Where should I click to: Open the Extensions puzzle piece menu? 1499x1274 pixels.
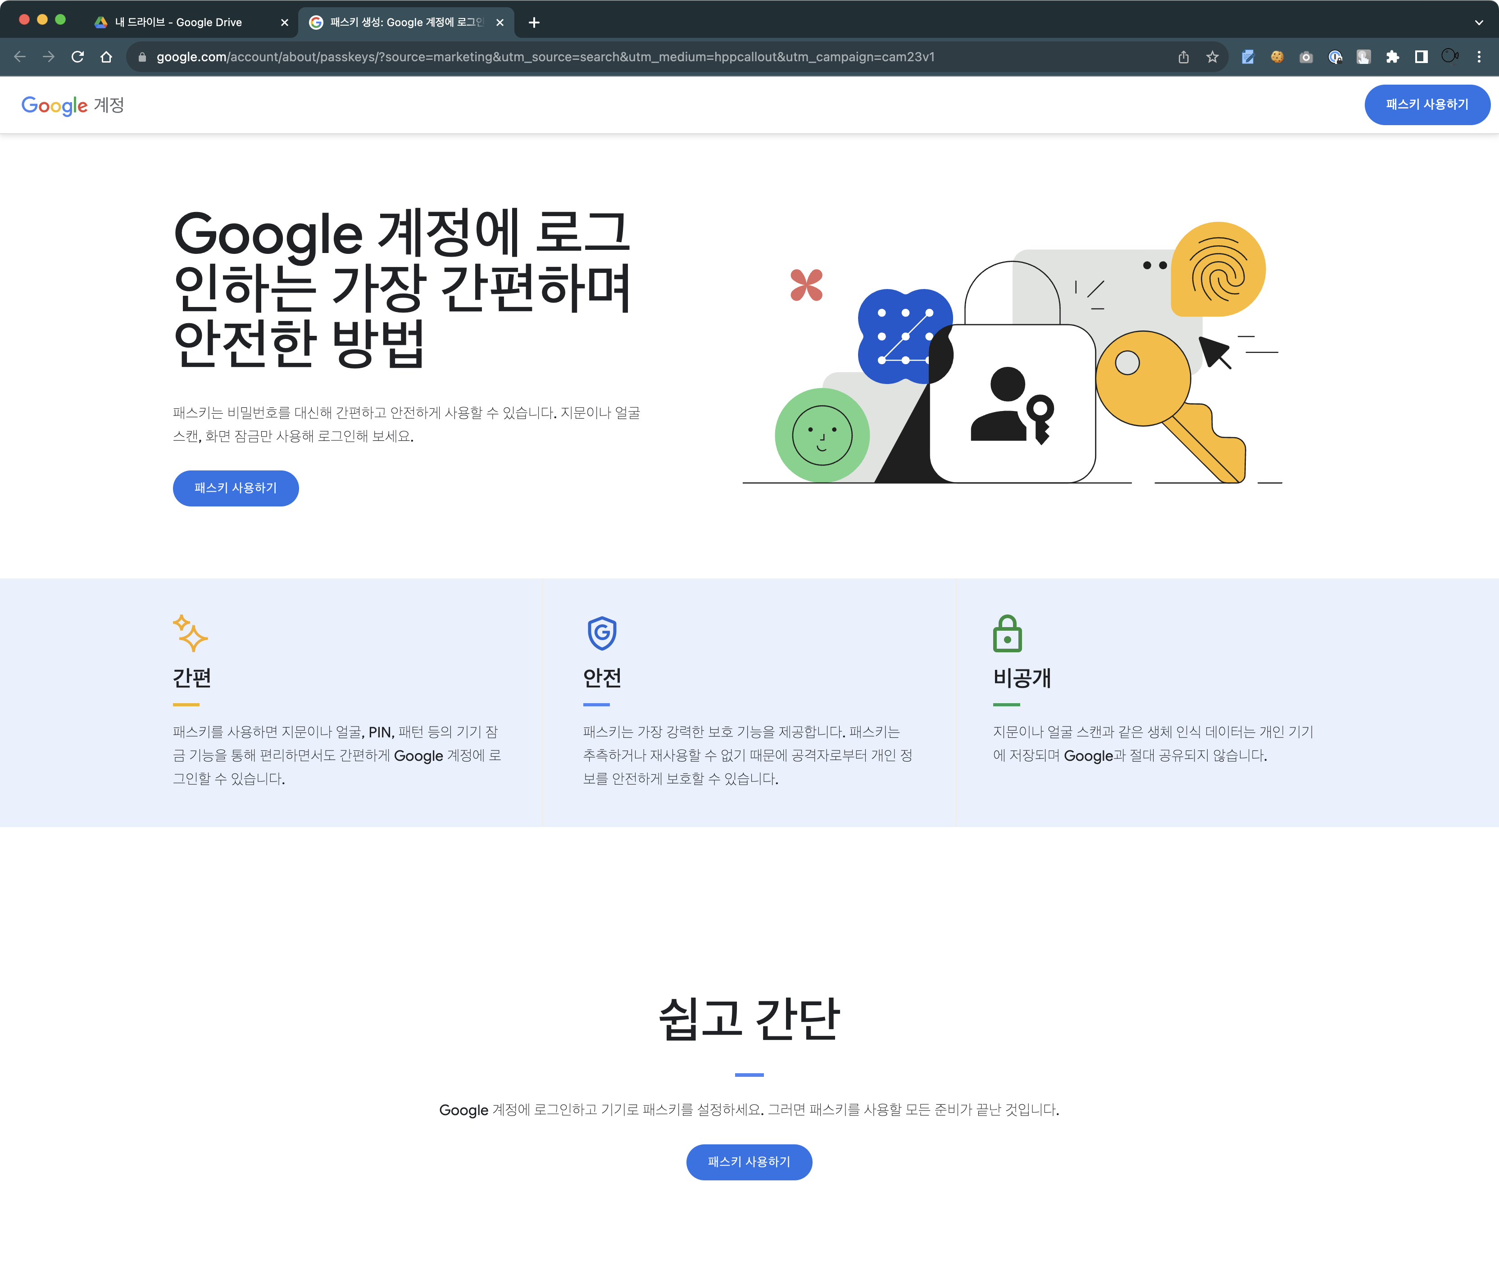1392,57
